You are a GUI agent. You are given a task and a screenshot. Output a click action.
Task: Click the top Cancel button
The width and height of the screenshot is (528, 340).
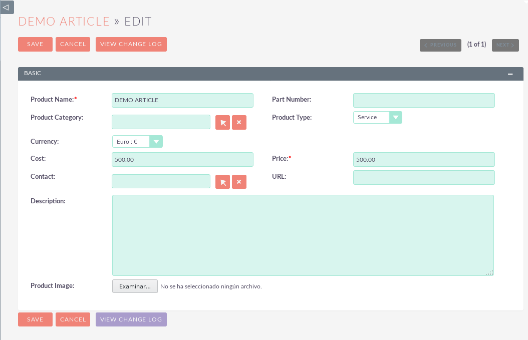[73, 44]
